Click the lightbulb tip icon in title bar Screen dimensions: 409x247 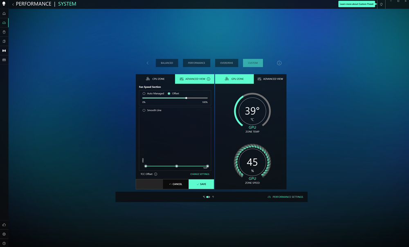(x=381, y=4)
